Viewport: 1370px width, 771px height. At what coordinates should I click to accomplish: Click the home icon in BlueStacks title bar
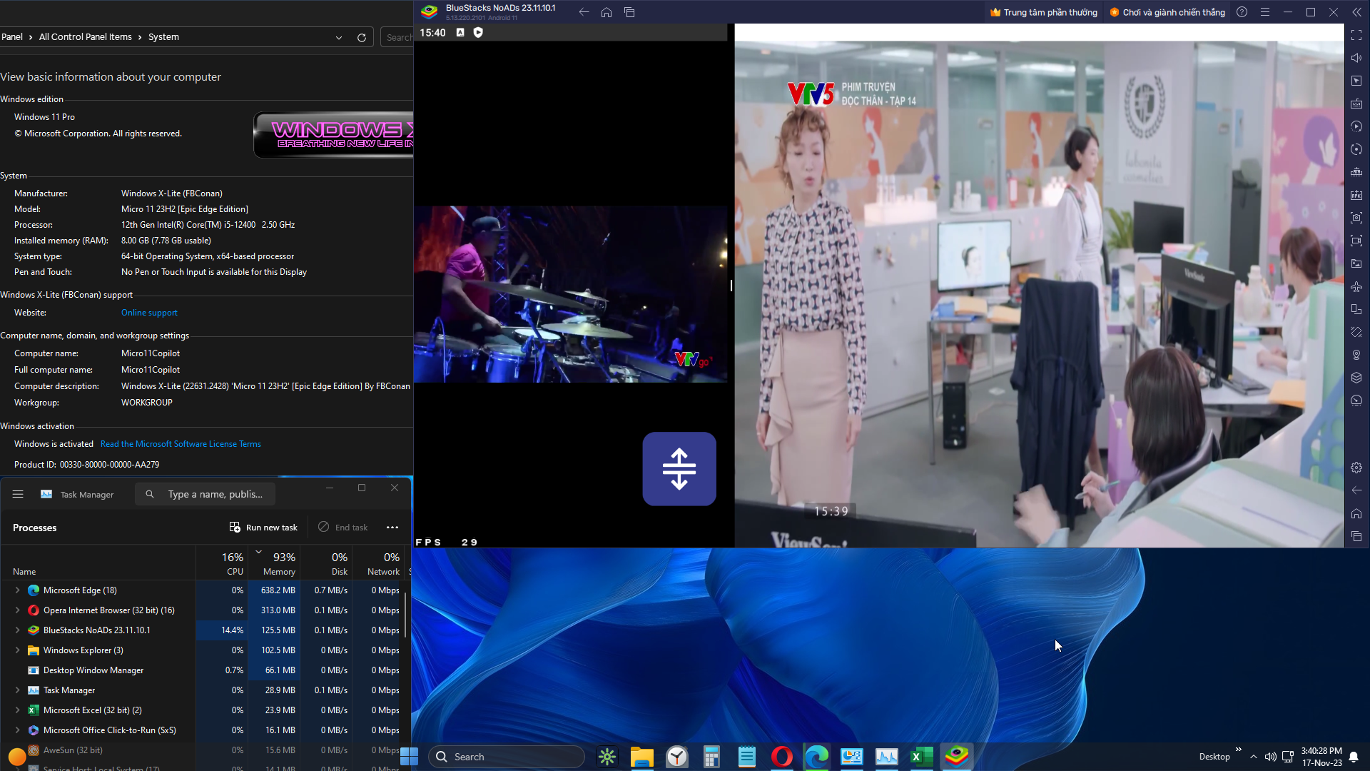[607, 12]
